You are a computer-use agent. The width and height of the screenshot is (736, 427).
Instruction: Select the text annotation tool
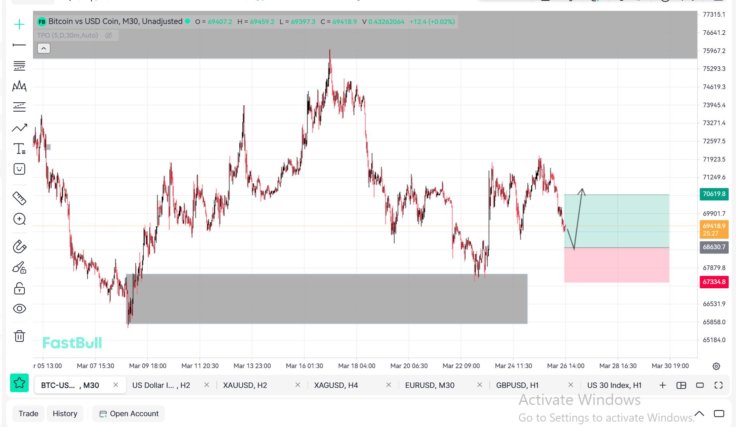pyautogui.click(x=19, y=148)
